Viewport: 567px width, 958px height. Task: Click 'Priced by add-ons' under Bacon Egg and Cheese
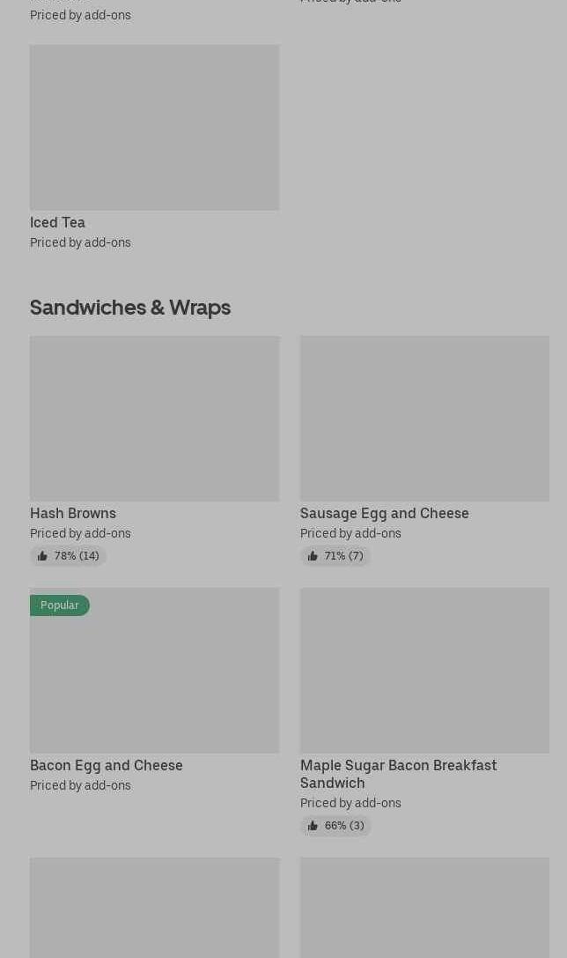click(80, 785)
